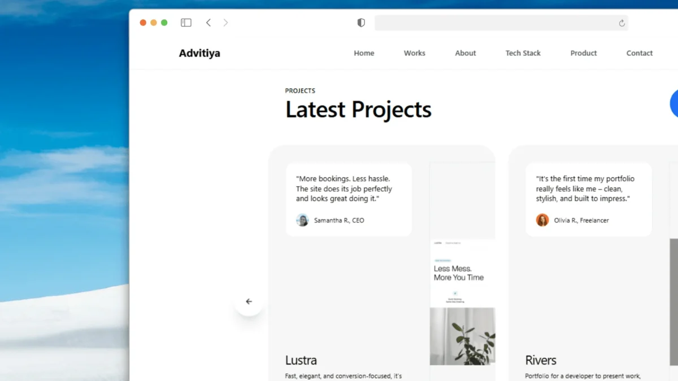
Task: Click Samantha R.'s avatar picture
Action: coord(302,220)
